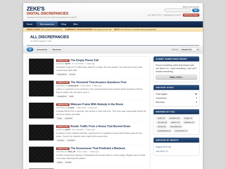
Task: Open Router Traffic From a House That Burned Down
Action: (x=100, y=126)
